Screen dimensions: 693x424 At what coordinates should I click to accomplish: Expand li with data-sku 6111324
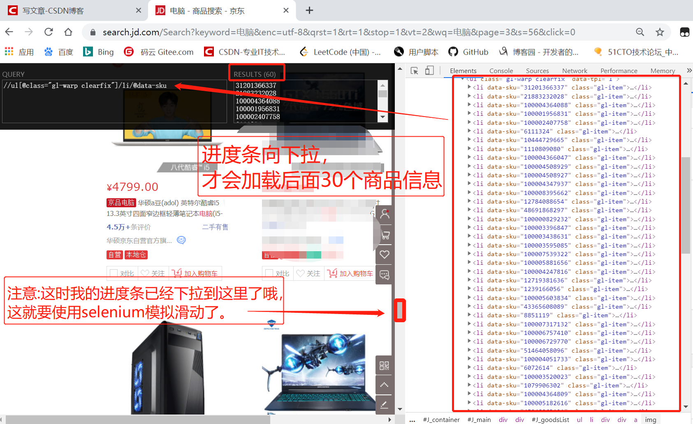[x=469, y=131]
